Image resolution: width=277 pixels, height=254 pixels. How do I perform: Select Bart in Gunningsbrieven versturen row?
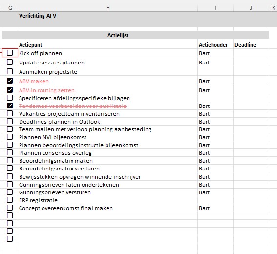[215, 192]
